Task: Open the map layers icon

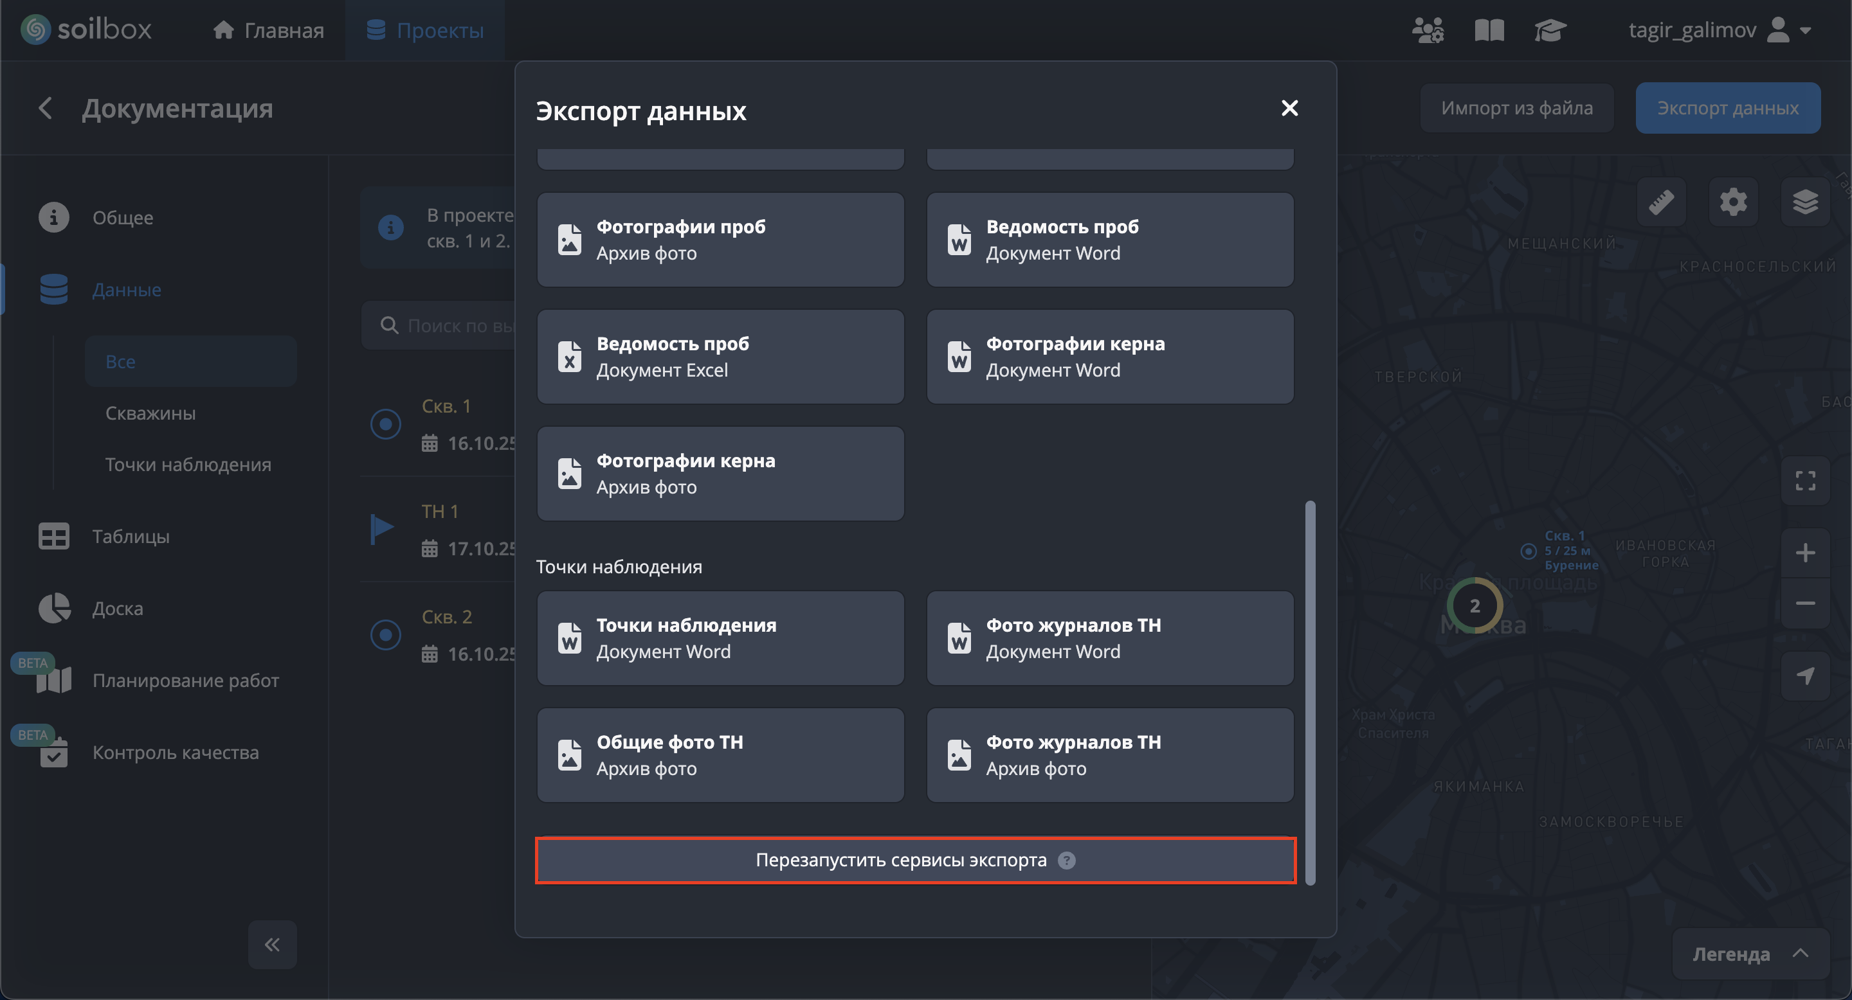Action: pyautogui.click(x=1804, y=202)
